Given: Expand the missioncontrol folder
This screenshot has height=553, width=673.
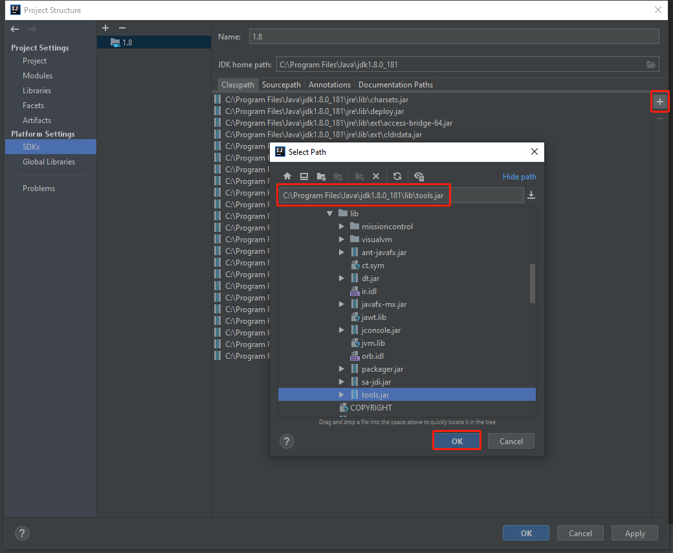Looking at the screenshot, I should tap(341, 226).
